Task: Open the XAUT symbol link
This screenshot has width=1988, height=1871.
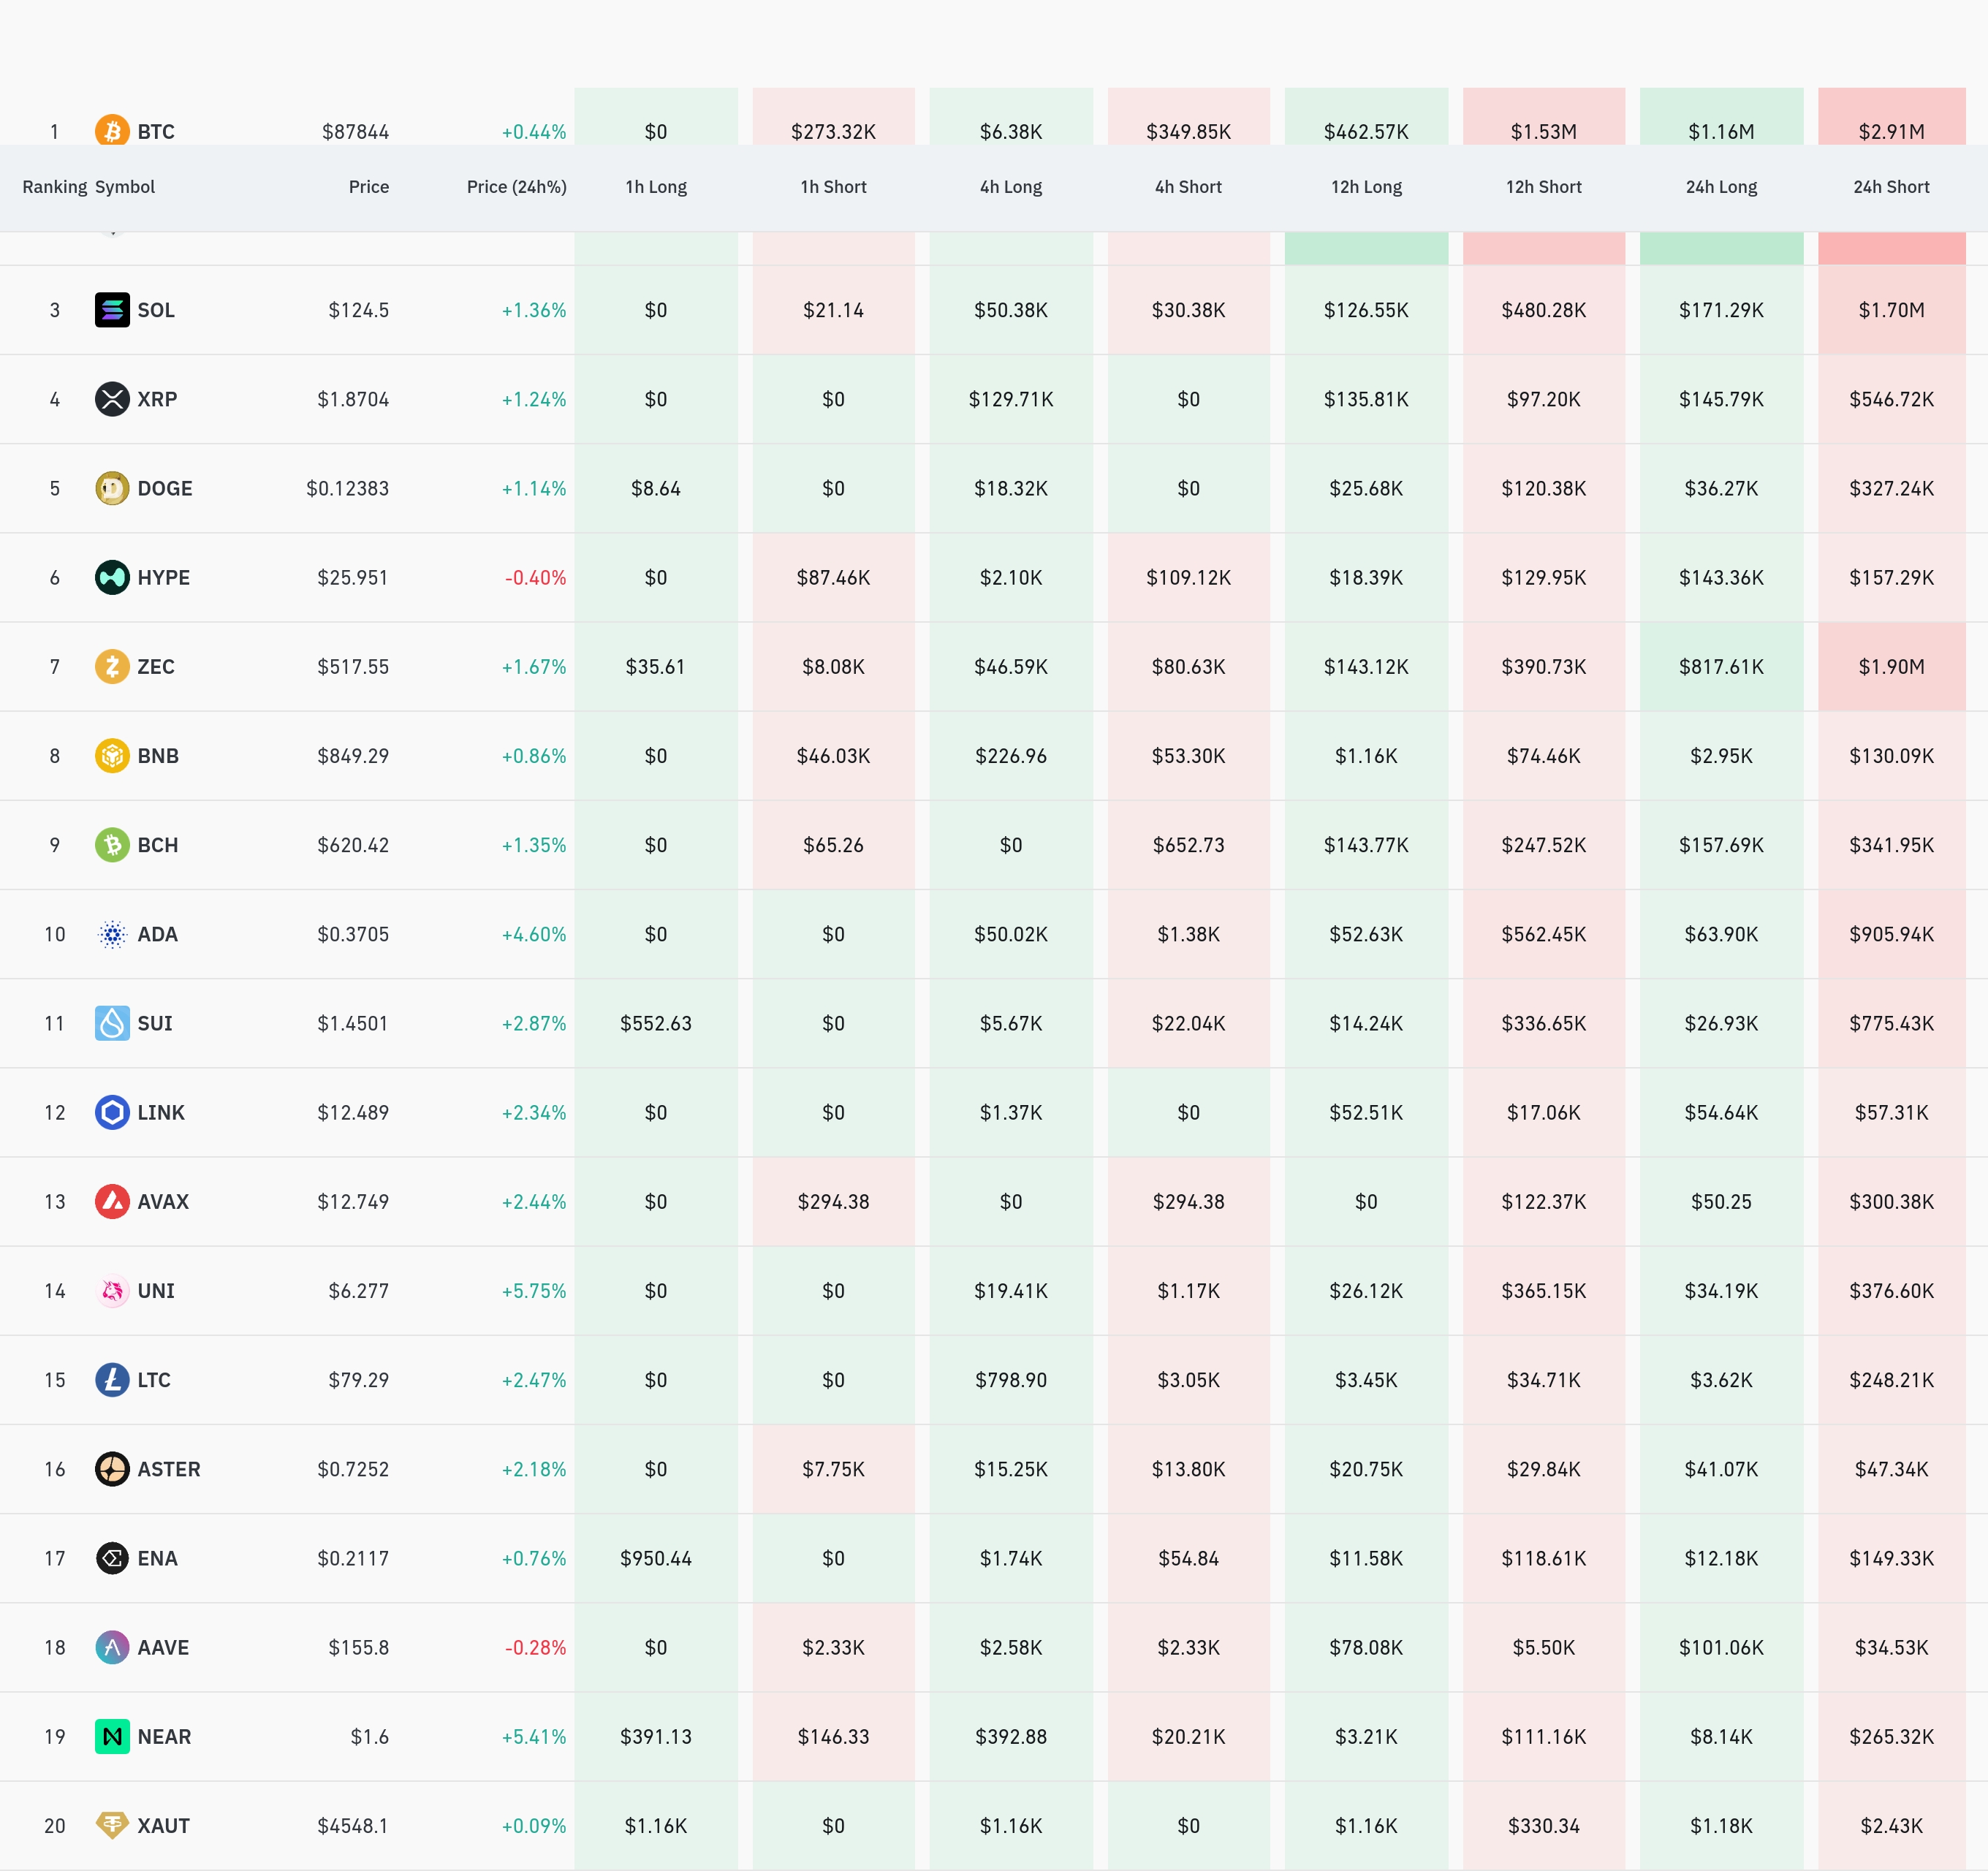Action: pyautogui.click(x=163, y=1826)
